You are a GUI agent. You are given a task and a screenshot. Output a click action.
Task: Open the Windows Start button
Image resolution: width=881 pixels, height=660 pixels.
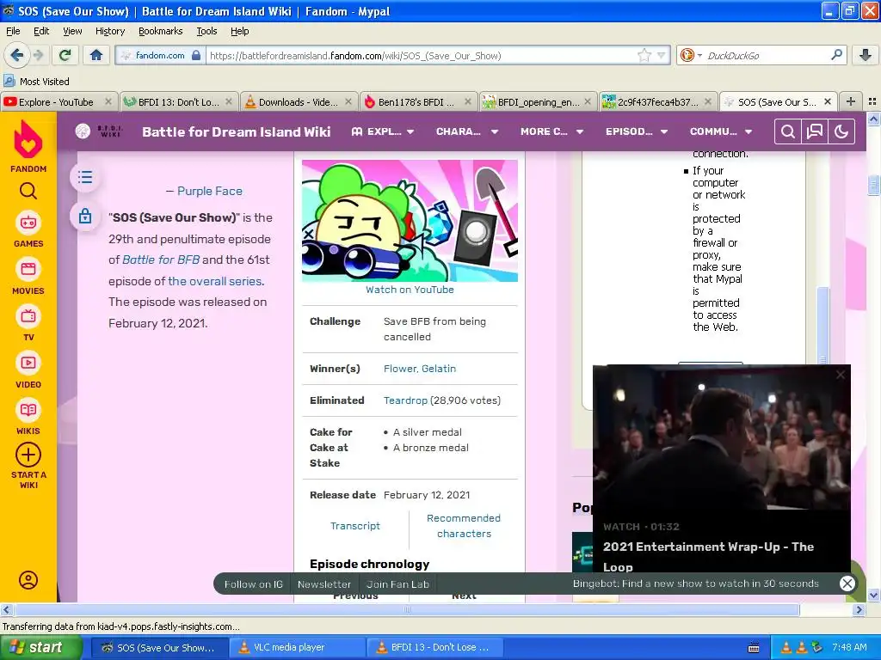tap(40, 647)
